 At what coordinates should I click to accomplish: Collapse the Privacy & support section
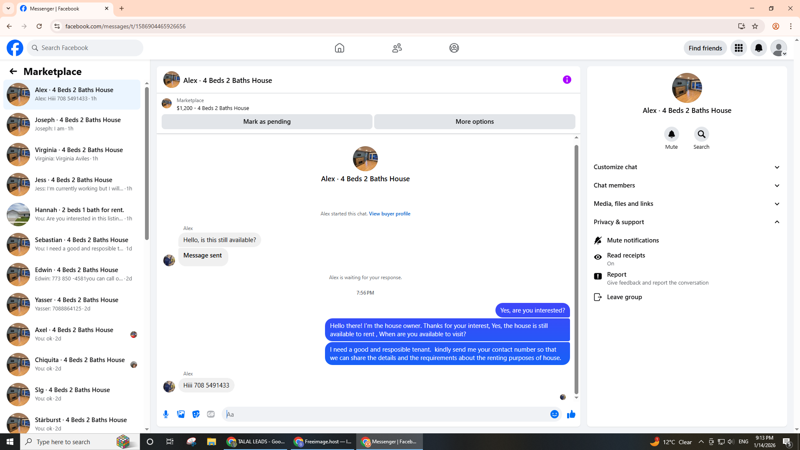[686, 222]
